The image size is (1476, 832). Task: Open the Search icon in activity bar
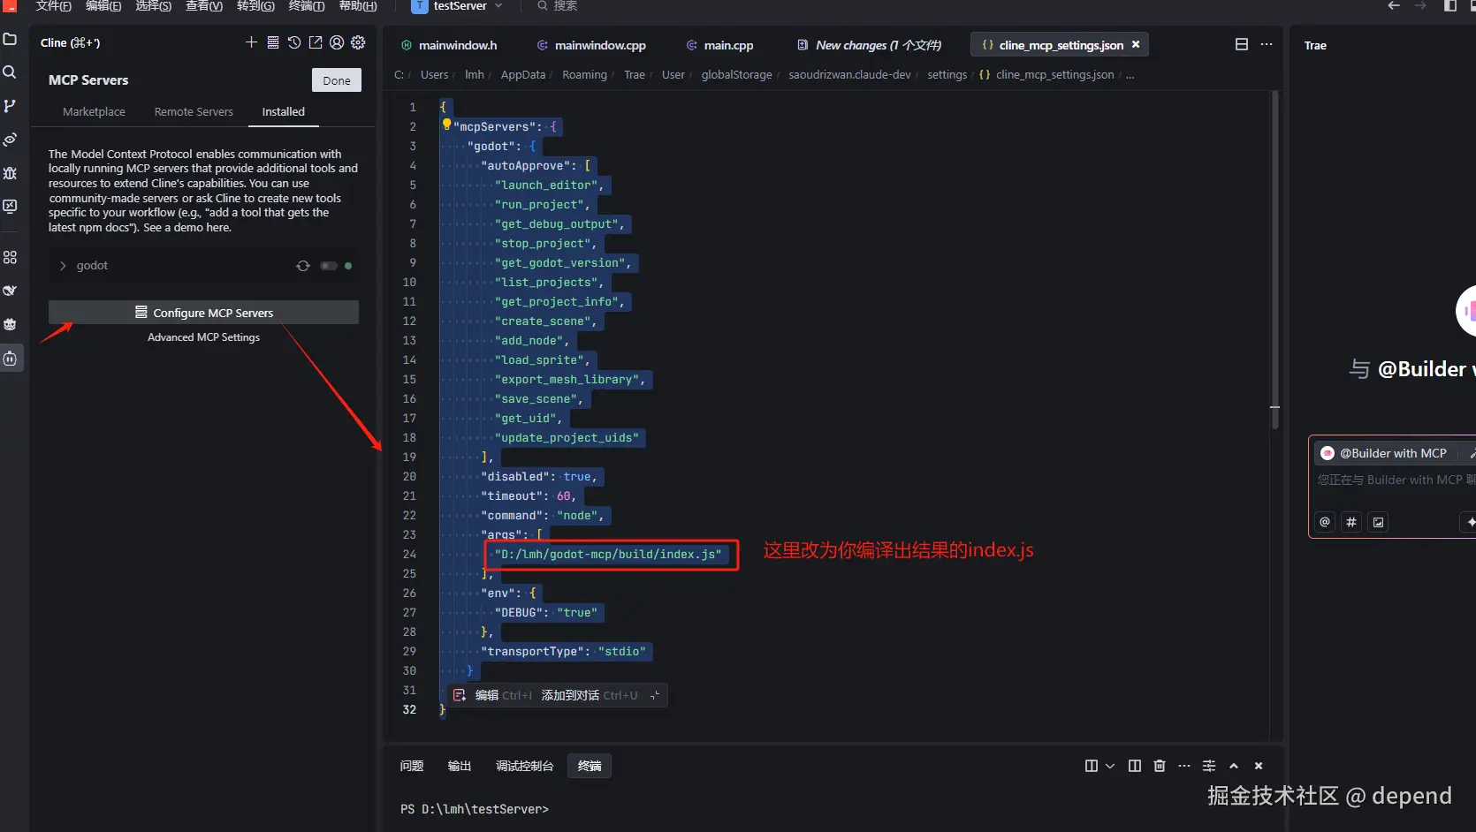(11, 72)
